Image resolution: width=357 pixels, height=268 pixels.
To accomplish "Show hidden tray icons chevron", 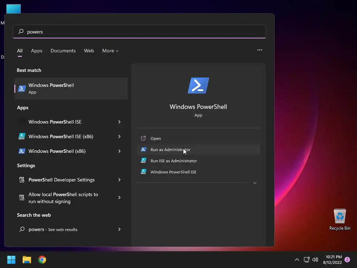I will tap(297, 260).
